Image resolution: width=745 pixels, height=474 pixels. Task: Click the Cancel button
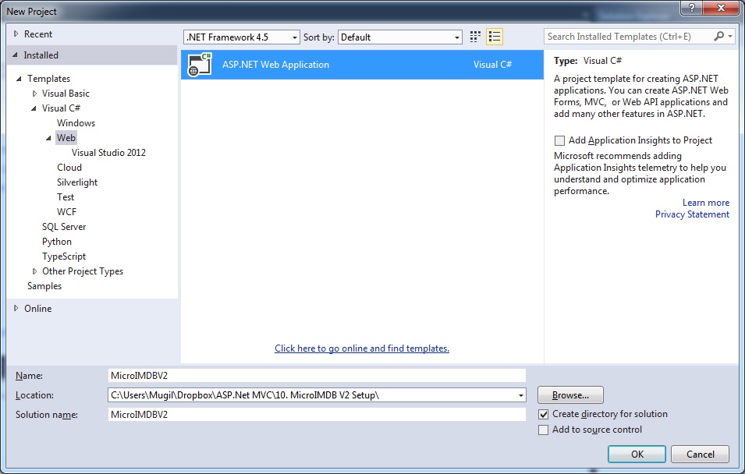pos(700,454)
